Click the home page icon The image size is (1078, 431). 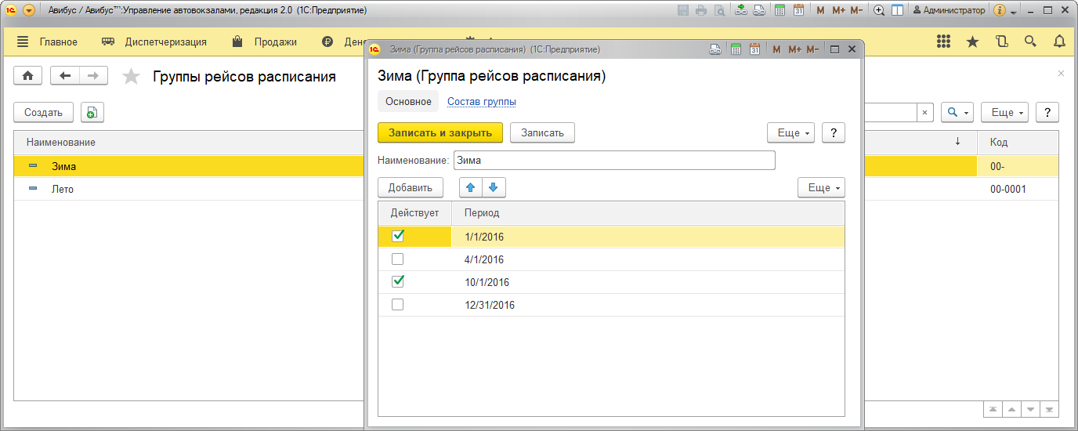point(28,76)
